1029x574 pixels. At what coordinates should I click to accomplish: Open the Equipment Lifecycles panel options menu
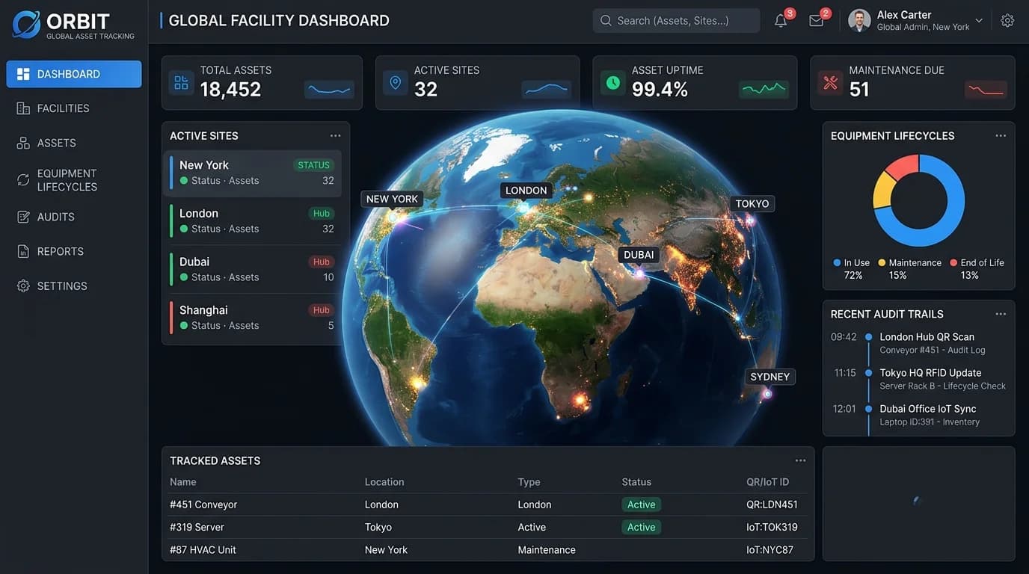click(1001, 135)
